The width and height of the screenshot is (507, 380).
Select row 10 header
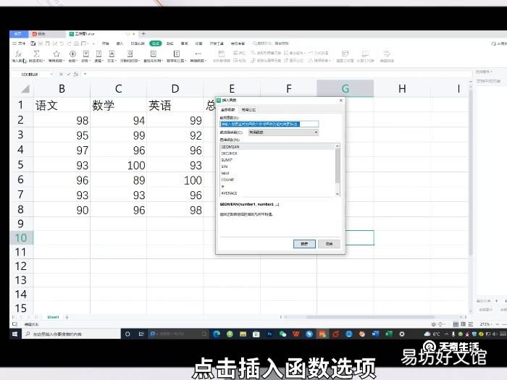click(x=21, y=238)
